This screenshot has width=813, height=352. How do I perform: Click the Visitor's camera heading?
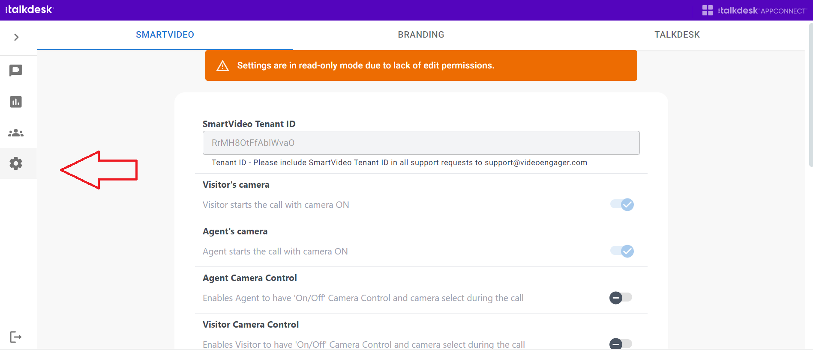(x=236, y=185)
